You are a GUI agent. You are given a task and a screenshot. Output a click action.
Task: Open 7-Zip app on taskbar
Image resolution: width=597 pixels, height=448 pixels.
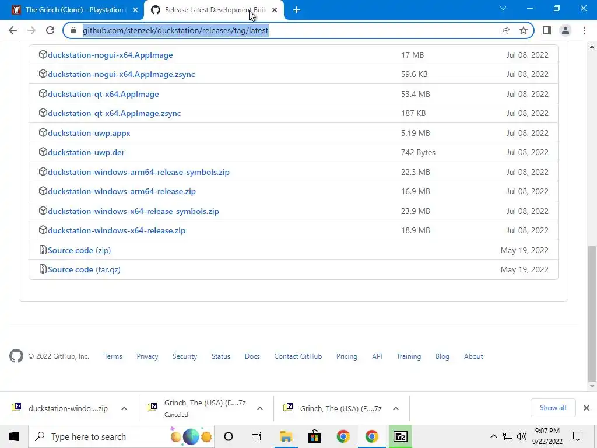pos(400,436)
